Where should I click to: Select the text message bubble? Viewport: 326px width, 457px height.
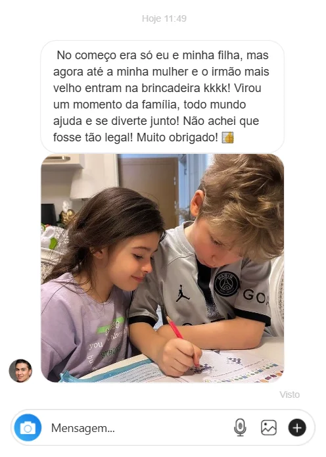coord(162,97)
